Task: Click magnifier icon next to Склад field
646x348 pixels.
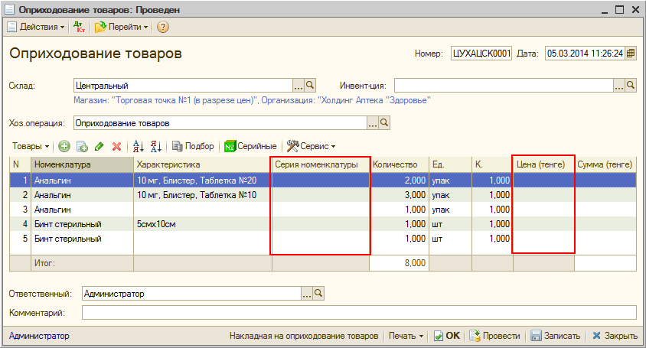Action: [x=311, y=85]
